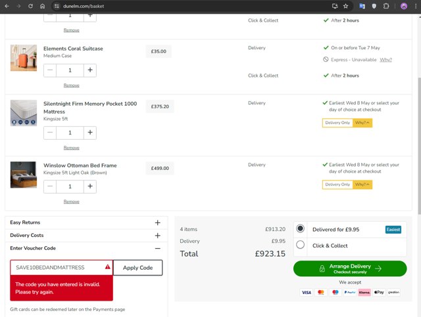Expand the Delivery Costs section

[157, 235]
